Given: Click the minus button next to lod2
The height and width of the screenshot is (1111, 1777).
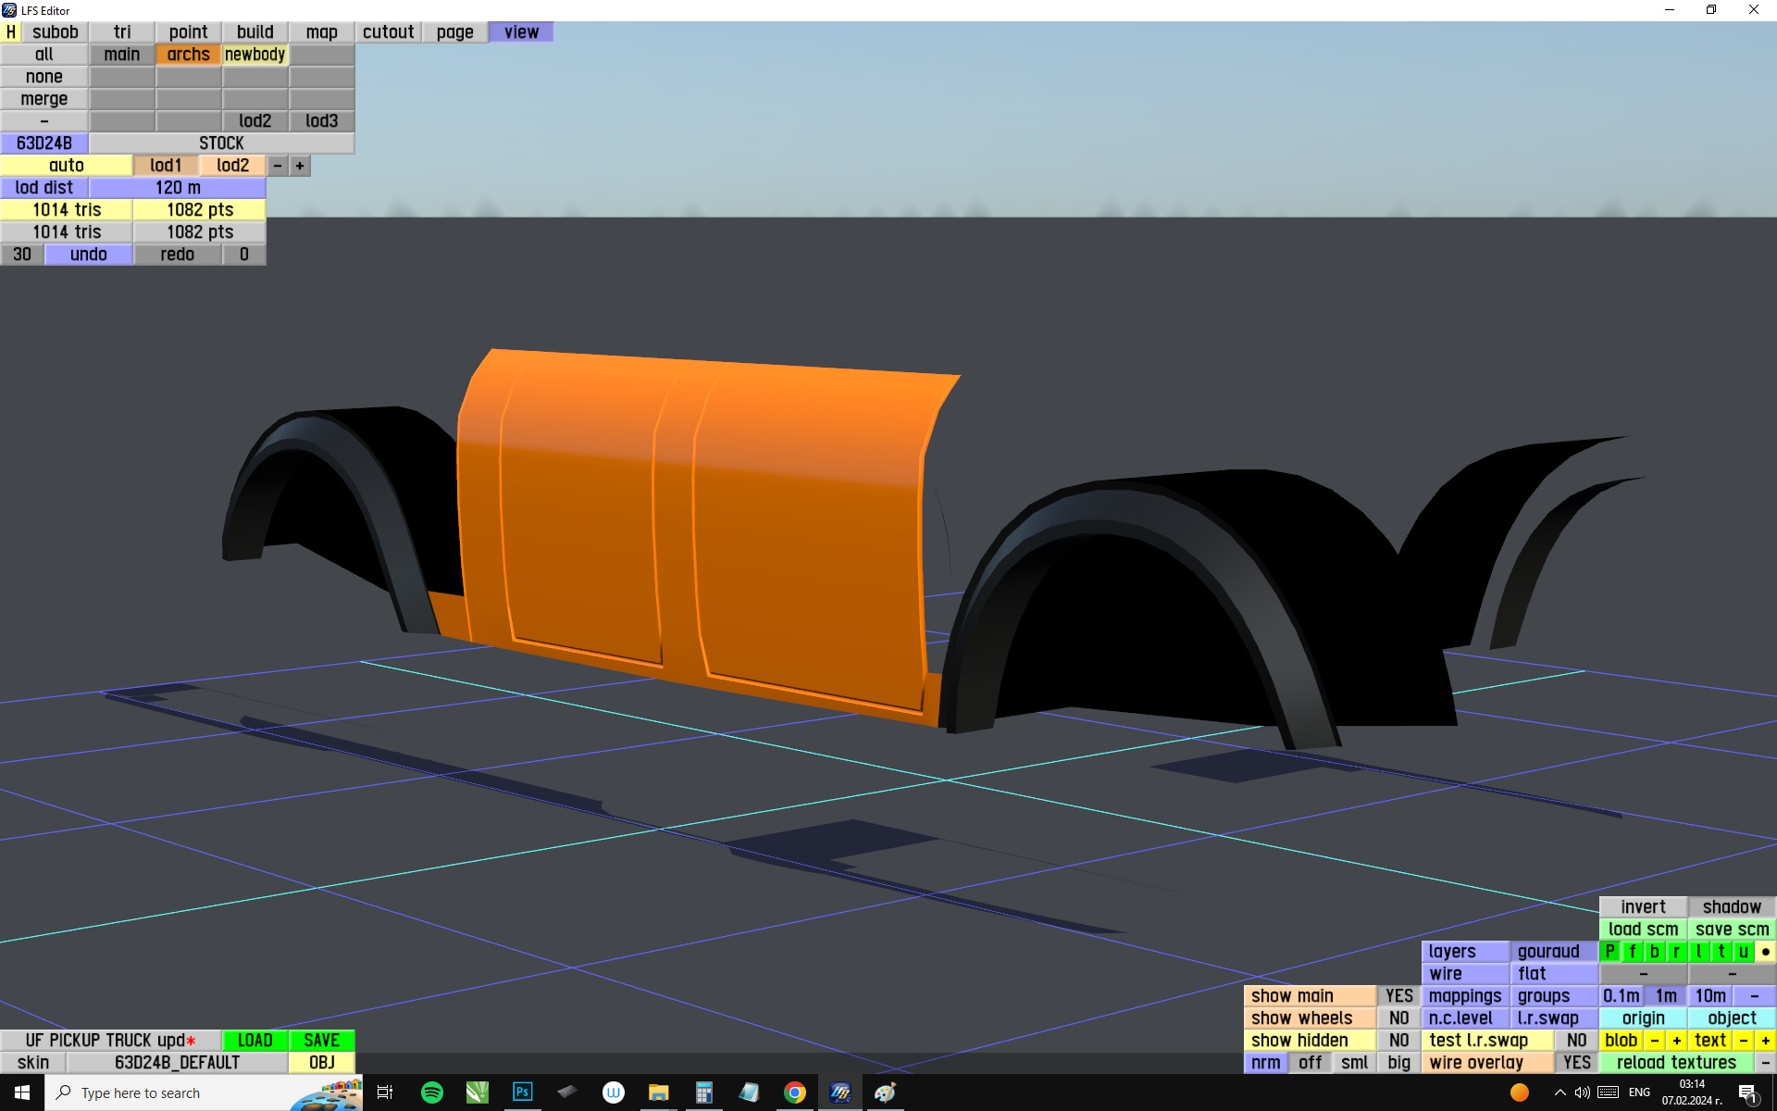Looking at the screenshot, I should (x=278, y=166).
